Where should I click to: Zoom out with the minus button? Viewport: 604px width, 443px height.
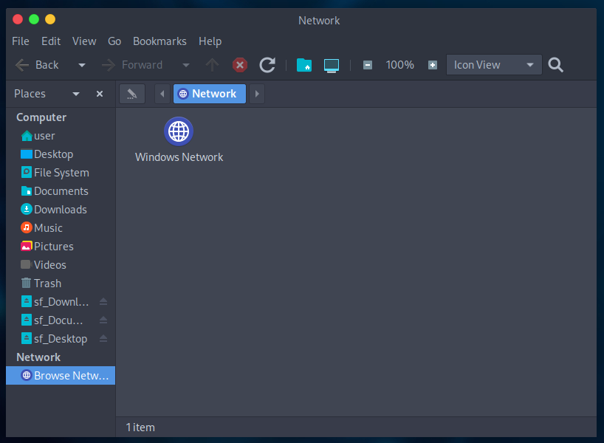click(368, 65)
